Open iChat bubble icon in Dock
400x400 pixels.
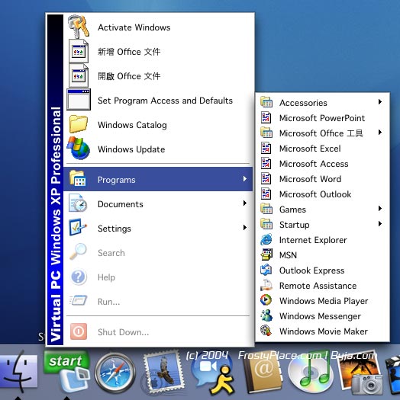pyautogui.click(x=213, y=373)
